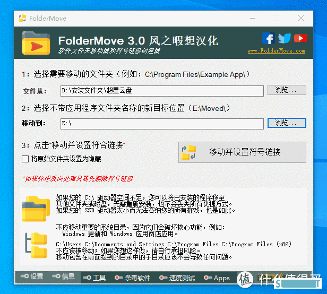Viewport: 327px width, 294px height.
Task: Click the red note 如果你想反向处理只需先删除符号链接
Action: (x=78, y=179)
